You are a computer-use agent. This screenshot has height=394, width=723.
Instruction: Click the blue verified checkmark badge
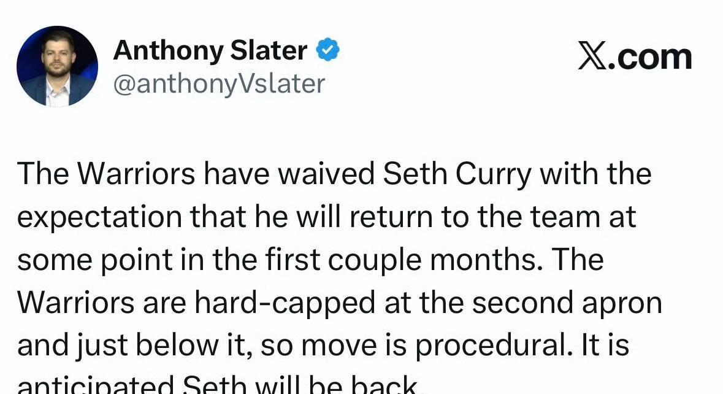point(327,50)
